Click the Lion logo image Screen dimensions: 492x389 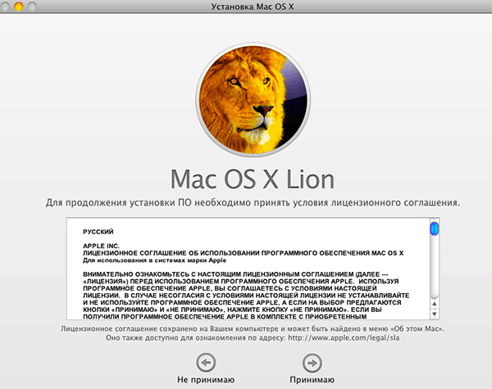[253, 100]
